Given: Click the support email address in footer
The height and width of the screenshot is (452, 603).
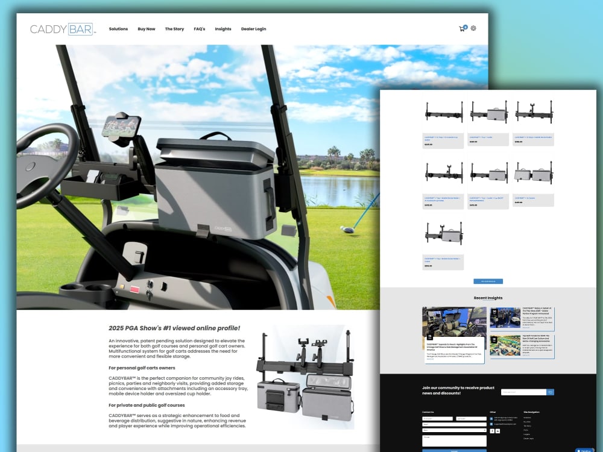Looking at the screenshot, I should pos(505,424).
